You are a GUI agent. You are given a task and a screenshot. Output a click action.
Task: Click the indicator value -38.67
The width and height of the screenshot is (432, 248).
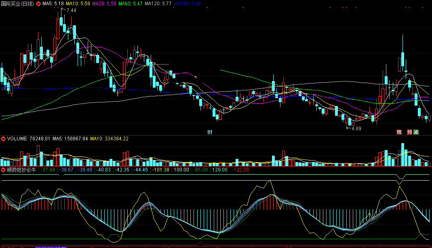click(65, 170)
